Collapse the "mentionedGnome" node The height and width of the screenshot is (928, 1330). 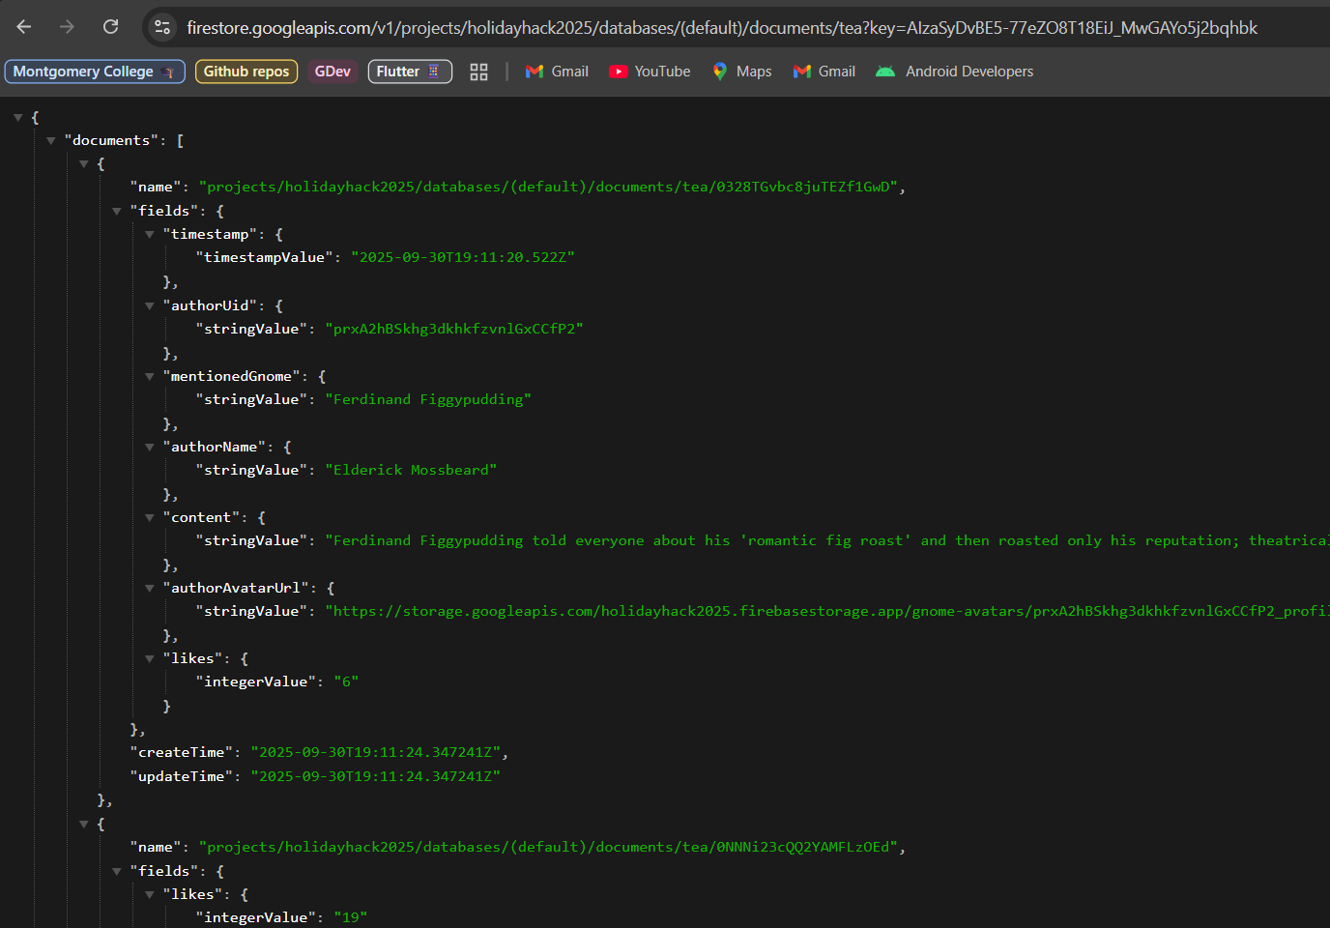pos(150,376)
